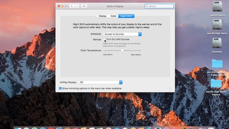229x129 pixels.
Task: Close the Built-in Display window
Action: 59,6
